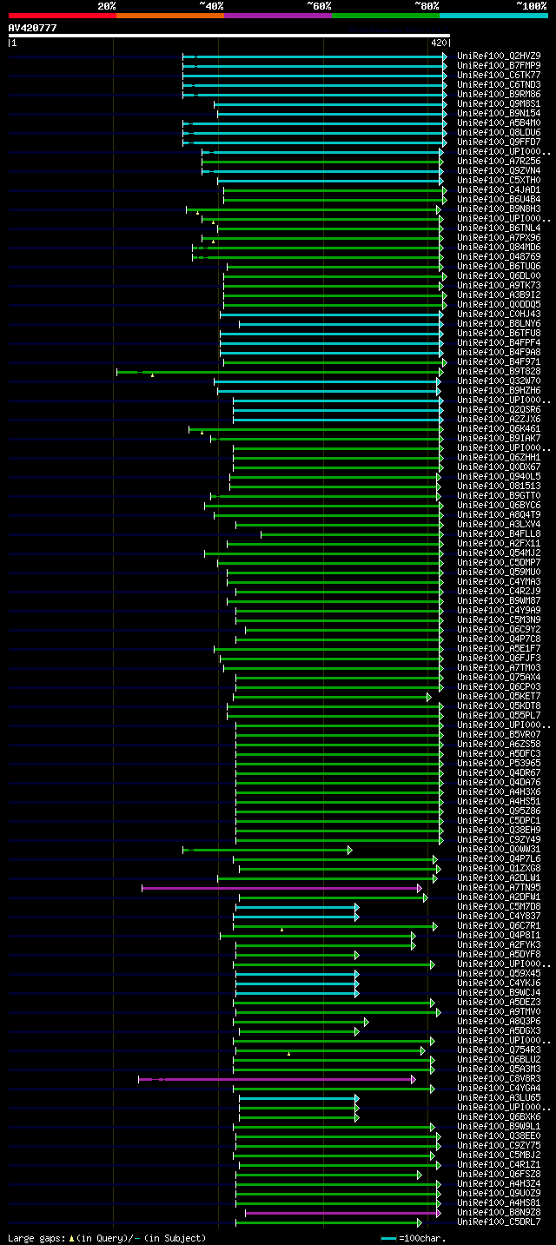Select the UniRef100_Q0WW31 label
Screen dimensions: 556x1245
click(x=499, y=850)
